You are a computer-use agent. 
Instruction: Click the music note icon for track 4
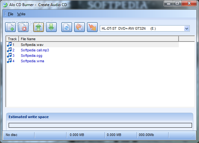click(x=9, y=61)
